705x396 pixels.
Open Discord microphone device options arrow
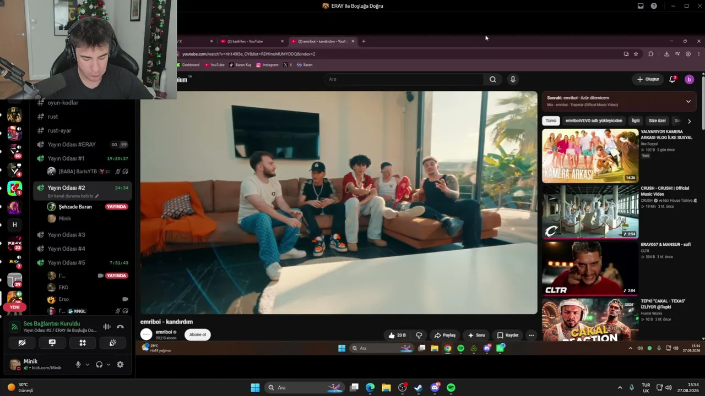coord(87,364)
